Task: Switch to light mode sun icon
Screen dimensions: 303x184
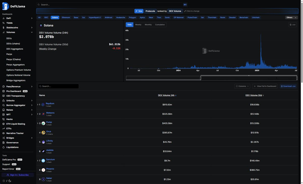Action: coord(4,181)
